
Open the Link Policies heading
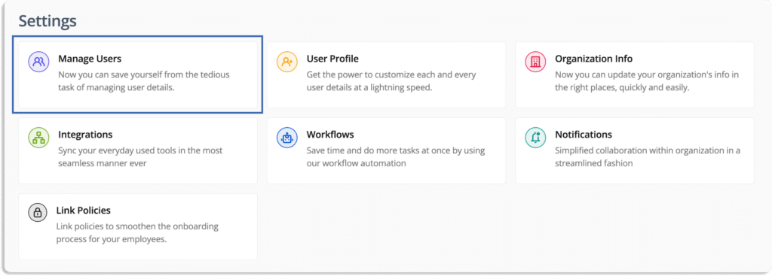click(83, 210)
